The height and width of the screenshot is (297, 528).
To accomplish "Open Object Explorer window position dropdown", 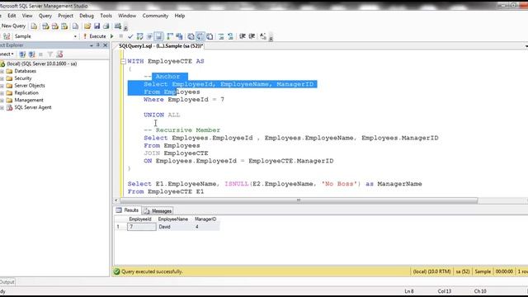I will pos(92,45).
